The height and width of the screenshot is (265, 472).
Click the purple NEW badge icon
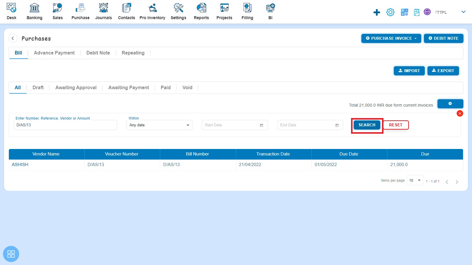click(x=427, y=12)
